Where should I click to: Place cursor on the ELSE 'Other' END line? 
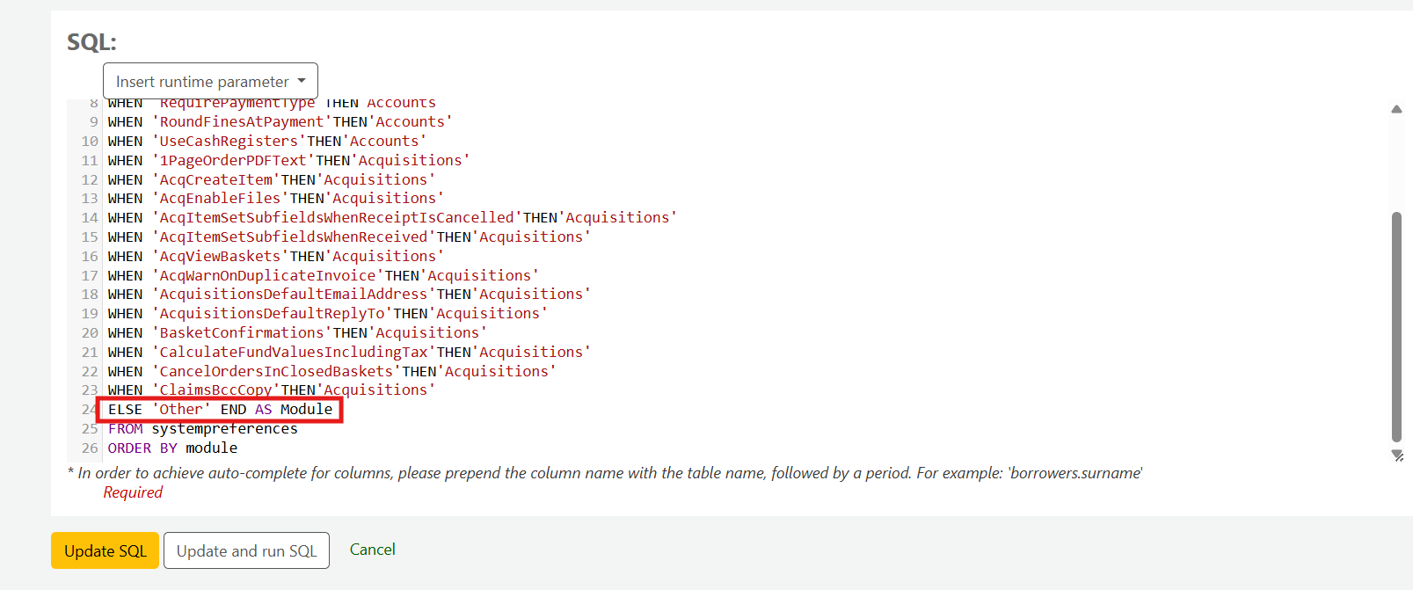(220, 410)
